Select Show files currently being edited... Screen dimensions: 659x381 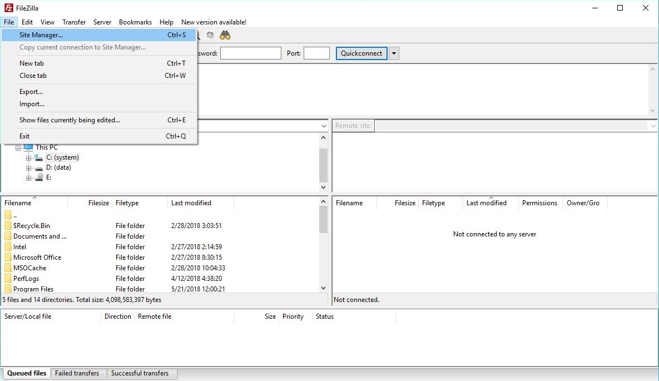pyautogui.click(x=99, y=120)
